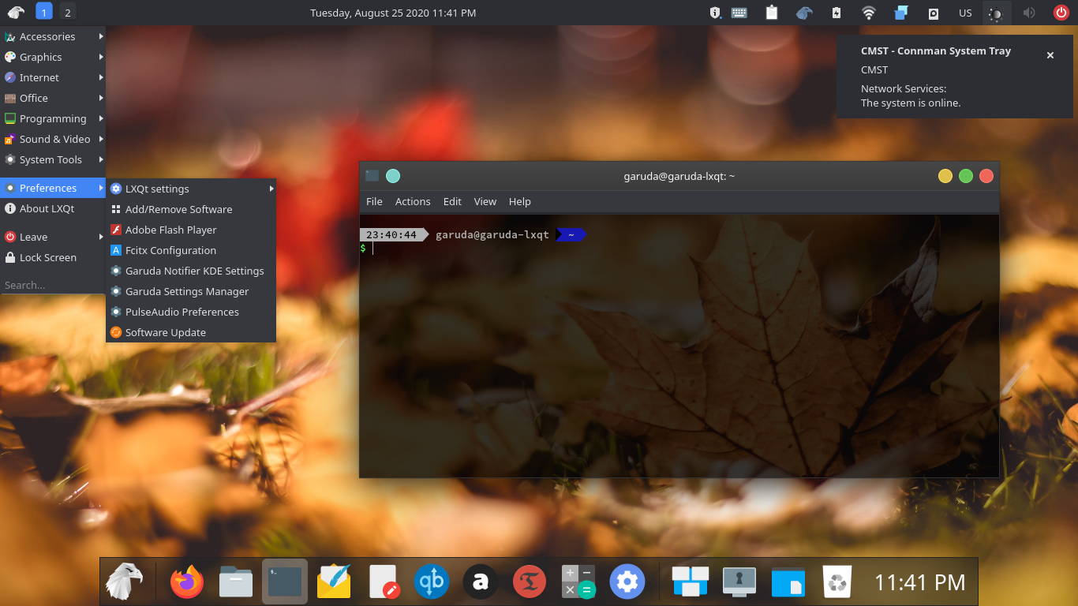
Task: Select Garuda Settings Manager menu entry
Action: pyautogui.click(x=191, y=291)
